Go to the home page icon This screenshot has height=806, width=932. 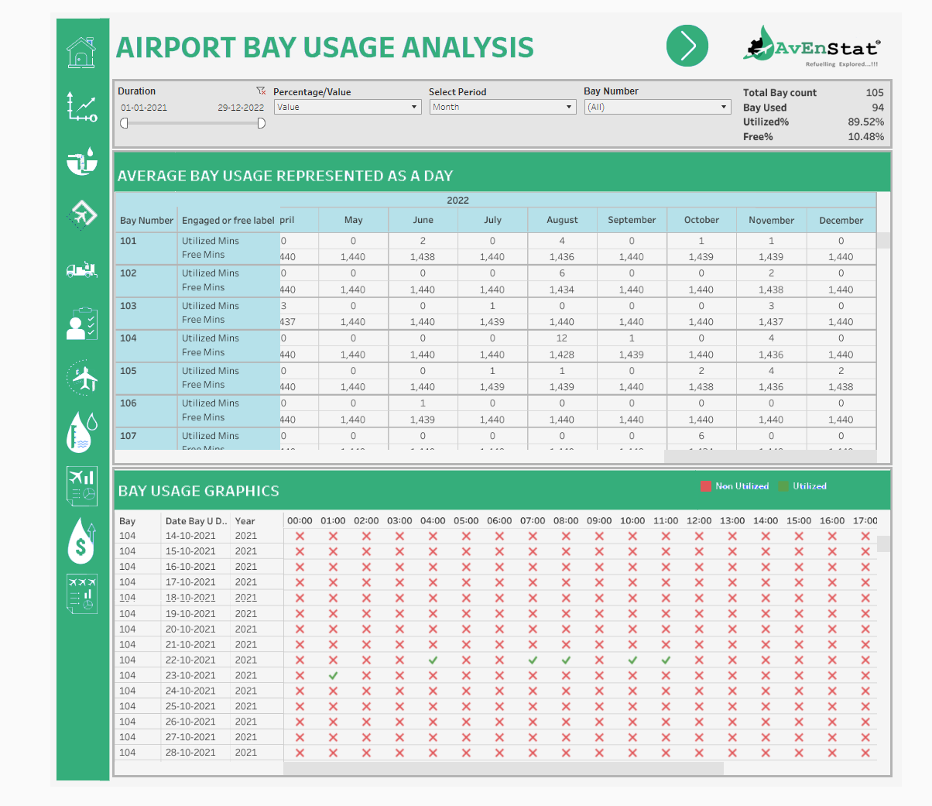[81, 53]
